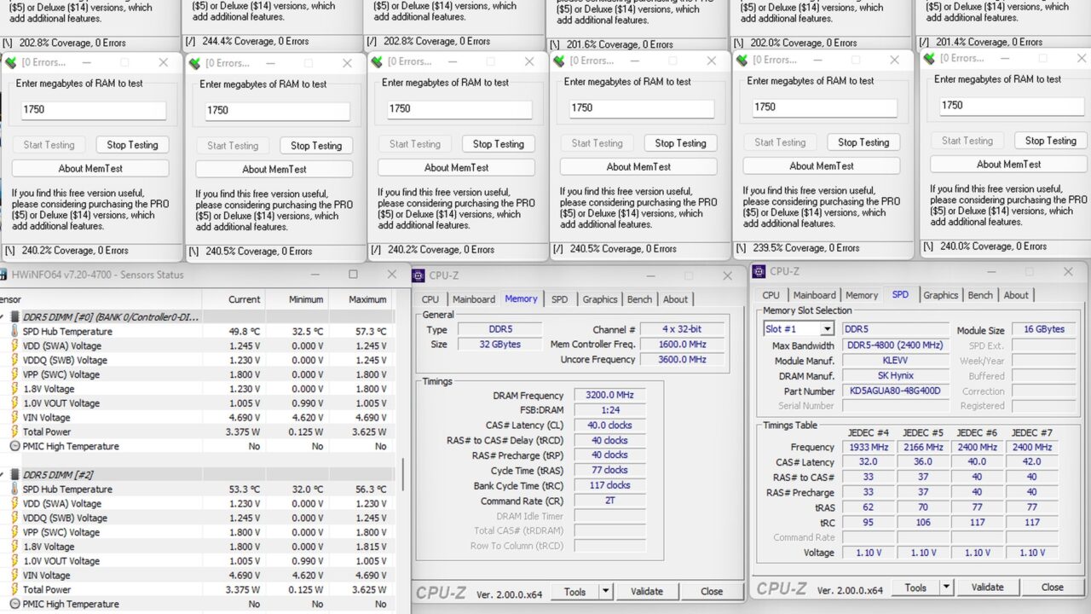The width and height of the screenshot is (1091, 614).
Task: Click lightning icon of DIMM [#0] 1.0V VOUT Voltage
Action: 14,403
